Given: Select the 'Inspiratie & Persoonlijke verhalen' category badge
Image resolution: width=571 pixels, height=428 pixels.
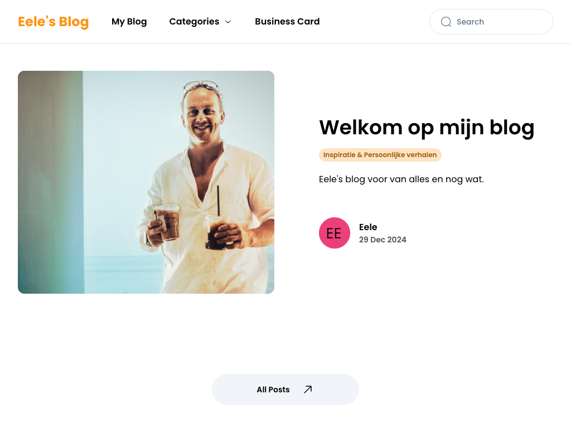Looking at the screenshot, I should [x=380, y=155].
